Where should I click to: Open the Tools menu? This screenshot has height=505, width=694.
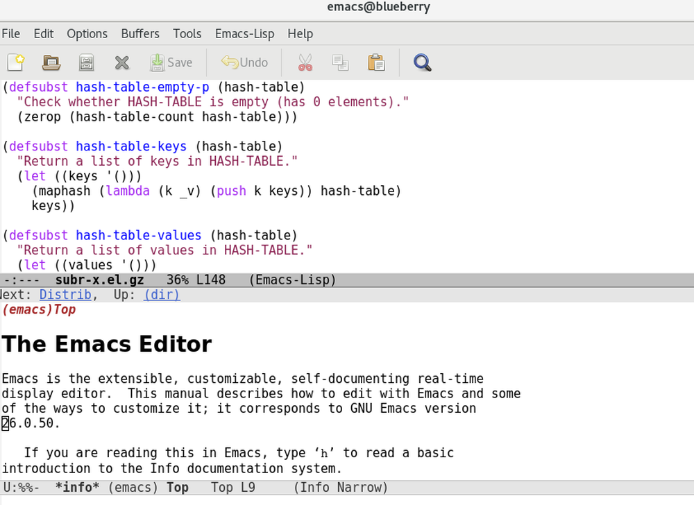click(187, 33)
